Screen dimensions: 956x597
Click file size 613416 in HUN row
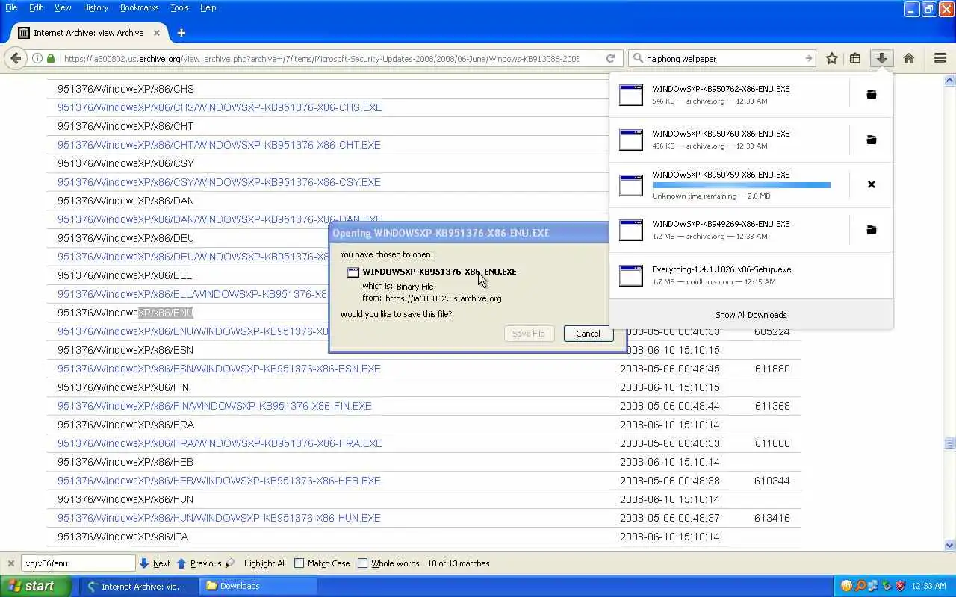772,518
